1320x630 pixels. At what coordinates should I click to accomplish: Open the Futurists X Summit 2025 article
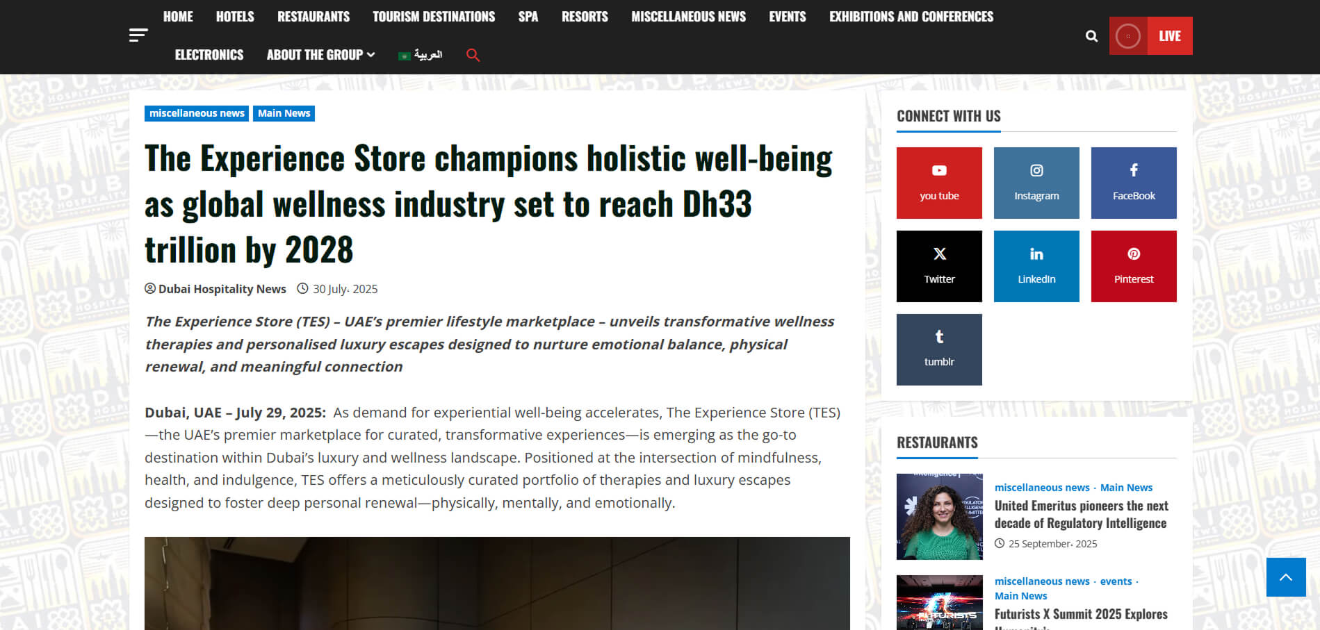[1080, 614]
